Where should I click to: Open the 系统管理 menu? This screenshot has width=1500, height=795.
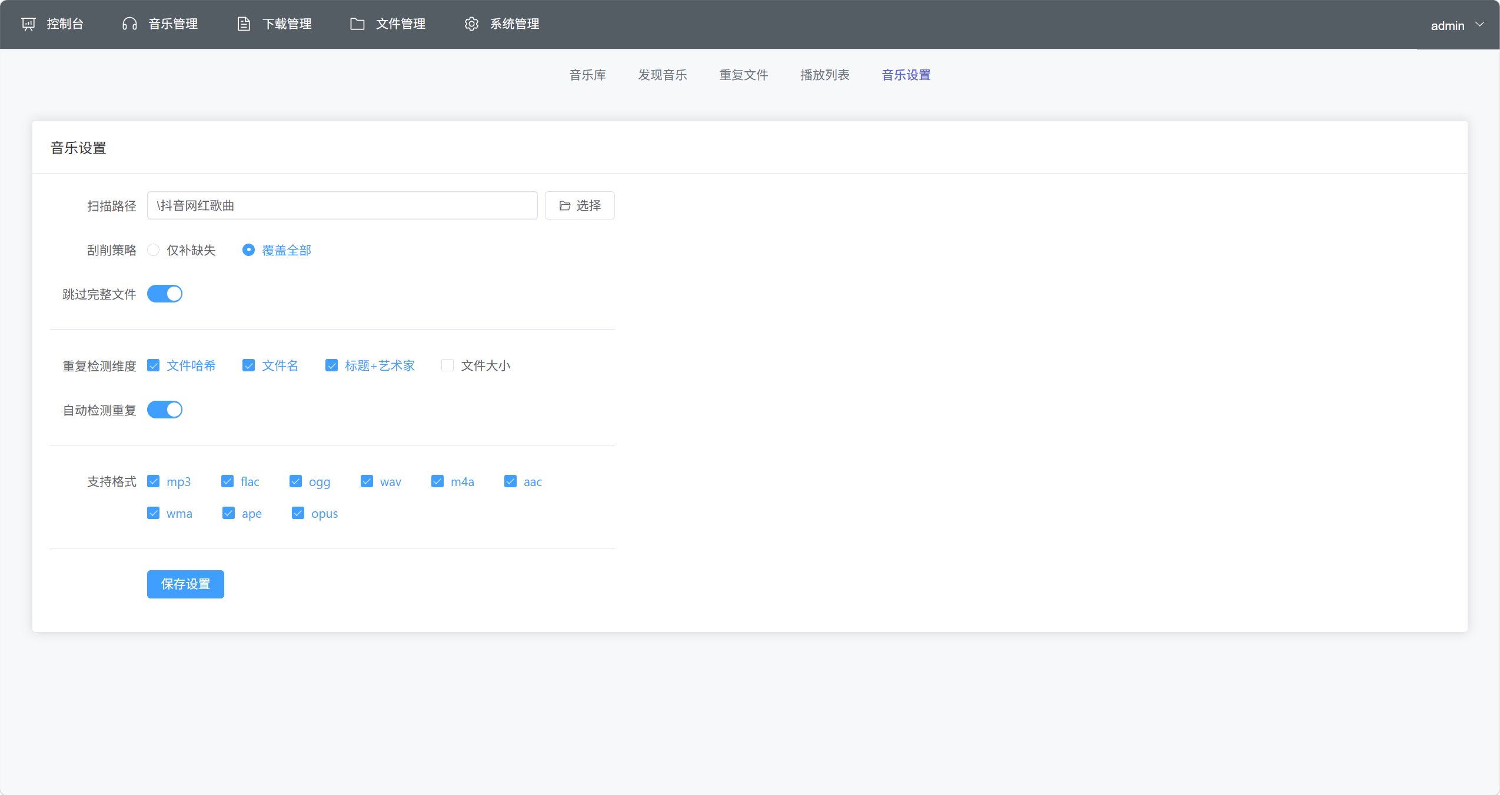[x=502, y=24]
